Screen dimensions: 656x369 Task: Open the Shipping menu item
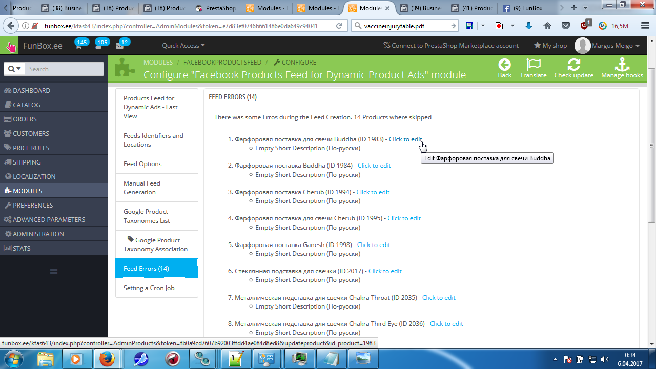(54, 162)
